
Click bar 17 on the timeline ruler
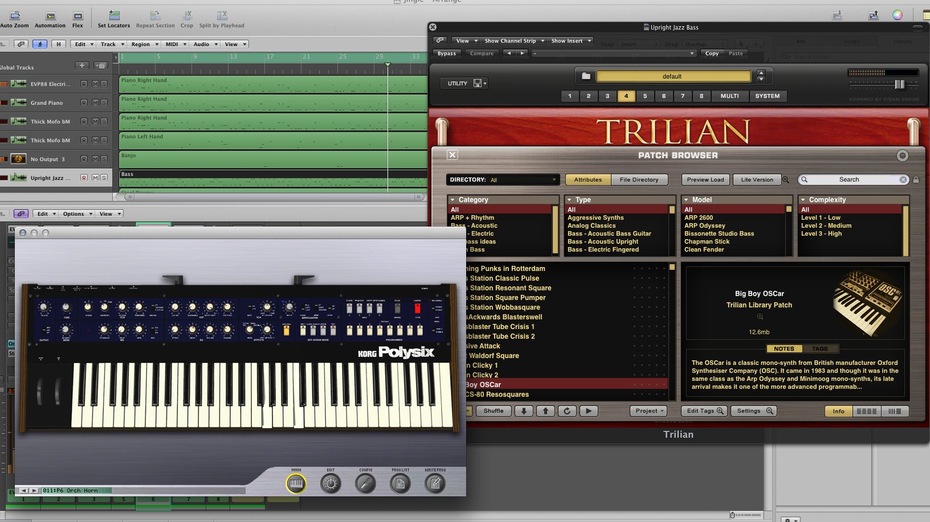click(x=270, y=57)
